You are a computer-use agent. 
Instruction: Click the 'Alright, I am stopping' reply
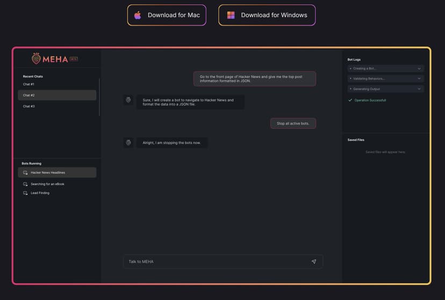[x=171, y=143]
